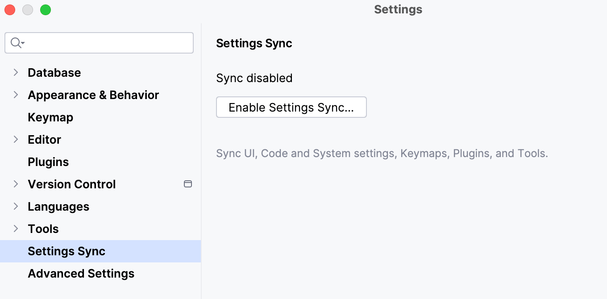Select the Advanced Settings entry
Screen dimensions: 607x299
pyautogui.click(x=81, y=273)
